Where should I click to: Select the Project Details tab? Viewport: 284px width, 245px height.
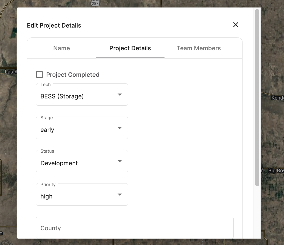(130, 48)
